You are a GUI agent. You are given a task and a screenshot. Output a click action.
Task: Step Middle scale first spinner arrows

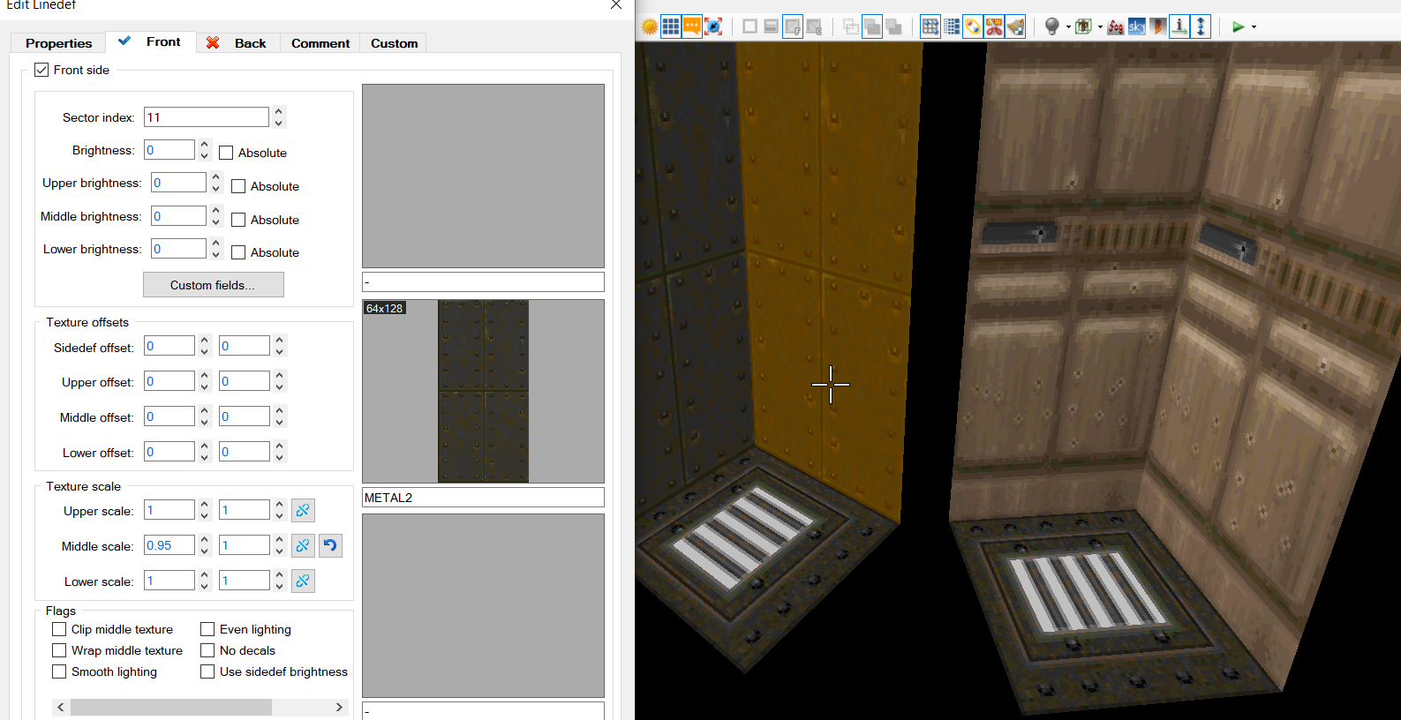[x=205, y=545]
